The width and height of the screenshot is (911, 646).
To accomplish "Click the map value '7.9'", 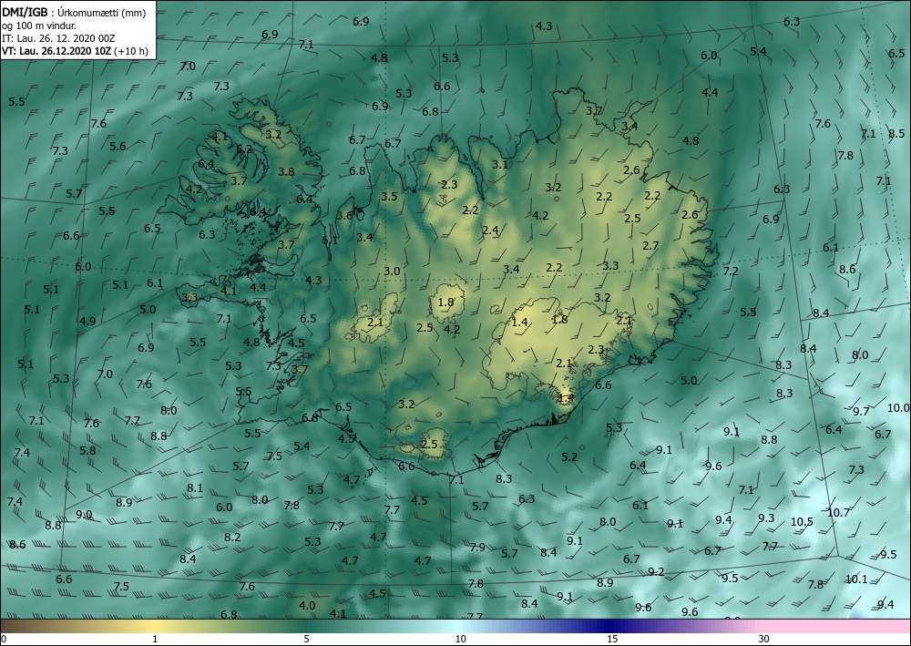I will point(477,548).
